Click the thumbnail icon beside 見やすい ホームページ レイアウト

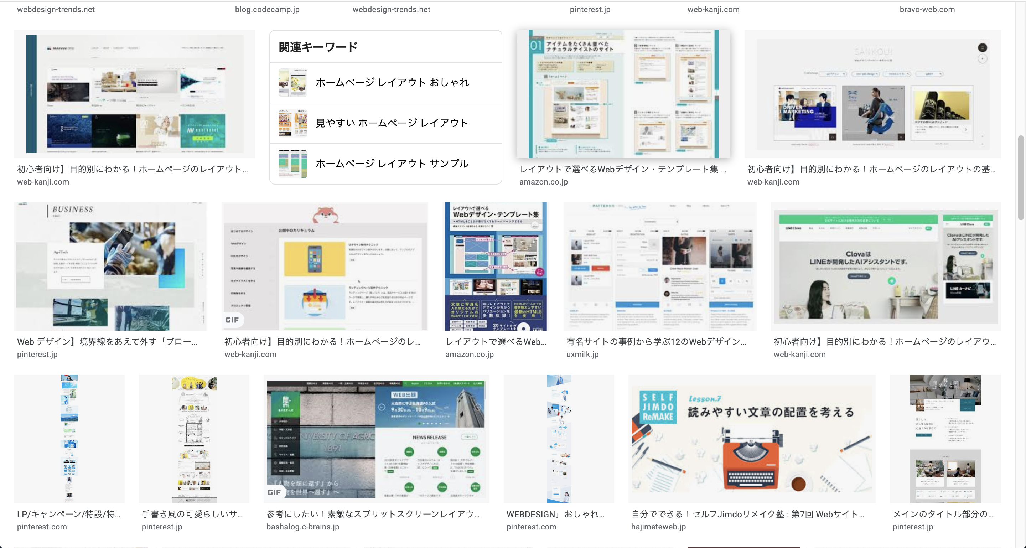(x=292, y=123)
